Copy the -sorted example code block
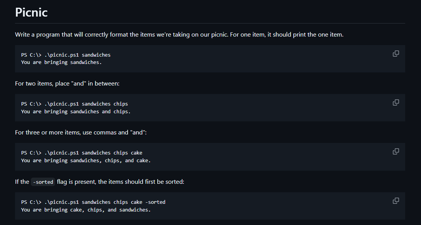421x225 pixels. 396,201
